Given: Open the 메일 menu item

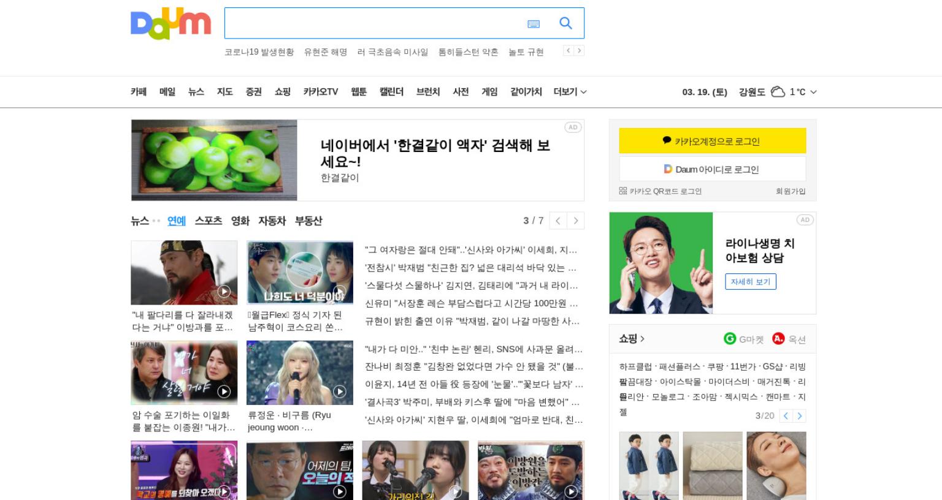Looking at the screenshot, I should [x=167, y=92].
